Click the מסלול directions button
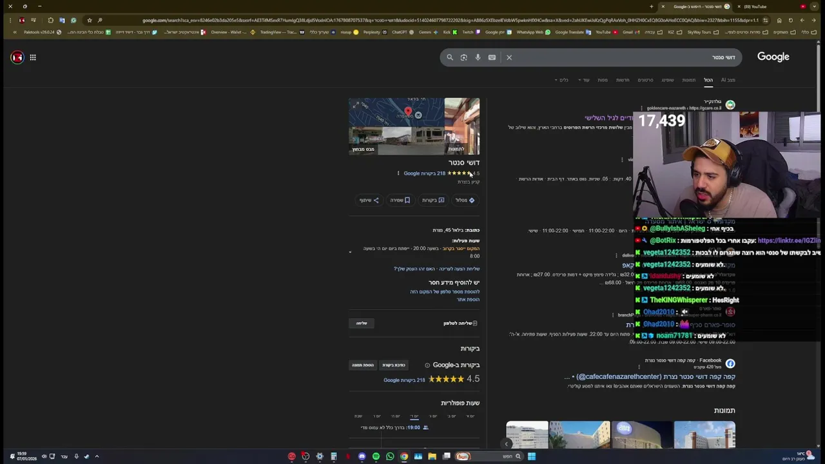 pyautogui.click(x=465, y=200)
